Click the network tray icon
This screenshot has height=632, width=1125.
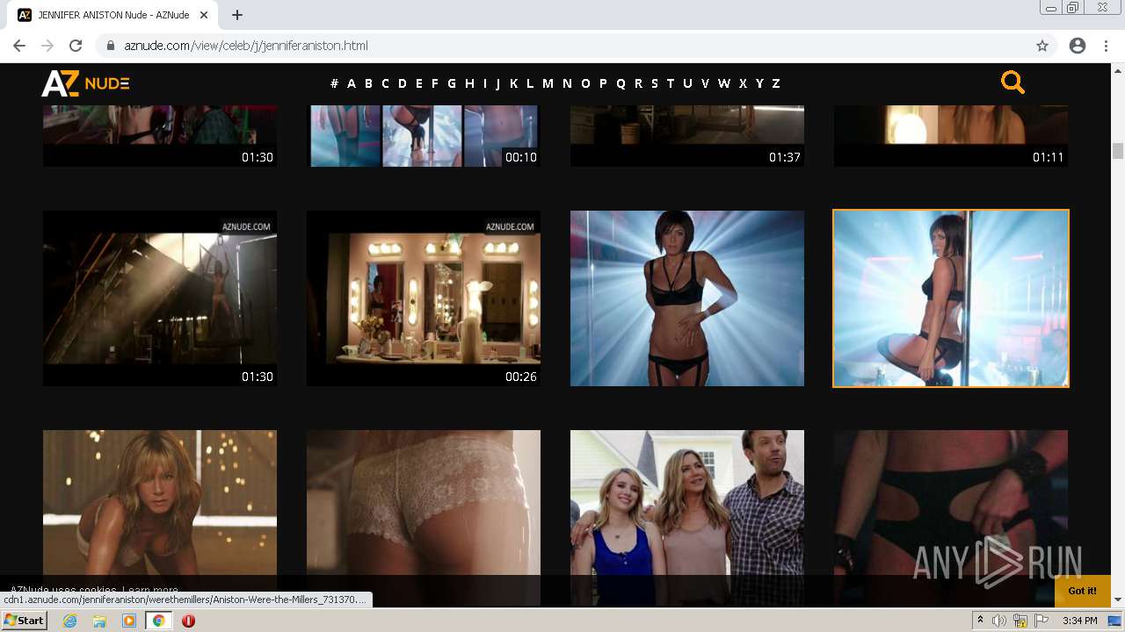(1020, 621)
